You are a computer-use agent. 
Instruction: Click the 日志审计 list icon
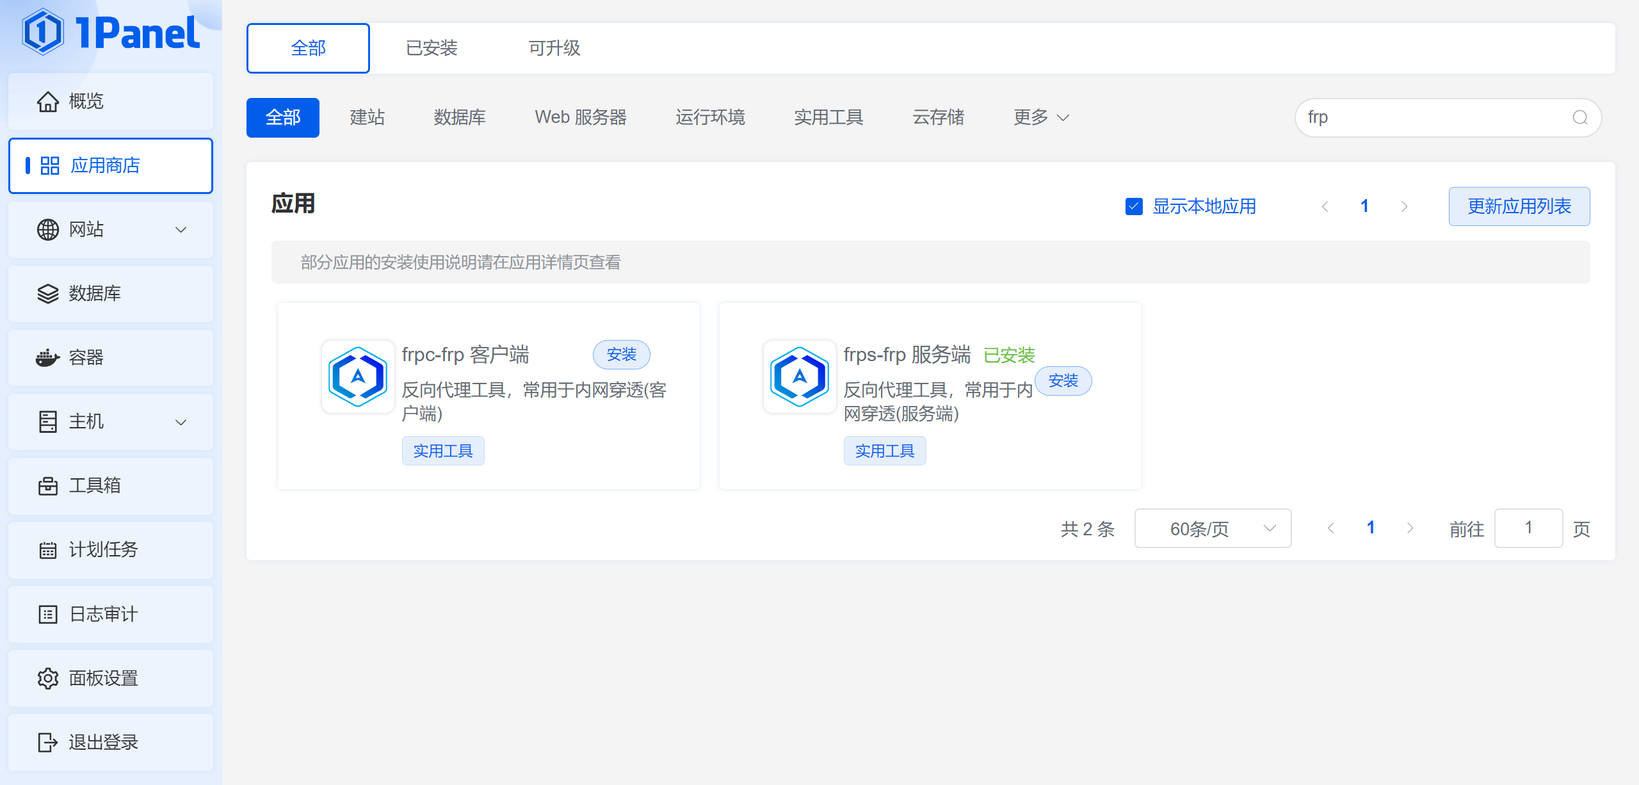pos(48,614)
